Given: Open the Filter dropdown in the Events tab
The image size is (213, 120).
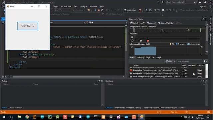Looking at the screenshot, I should click(170, 61).
